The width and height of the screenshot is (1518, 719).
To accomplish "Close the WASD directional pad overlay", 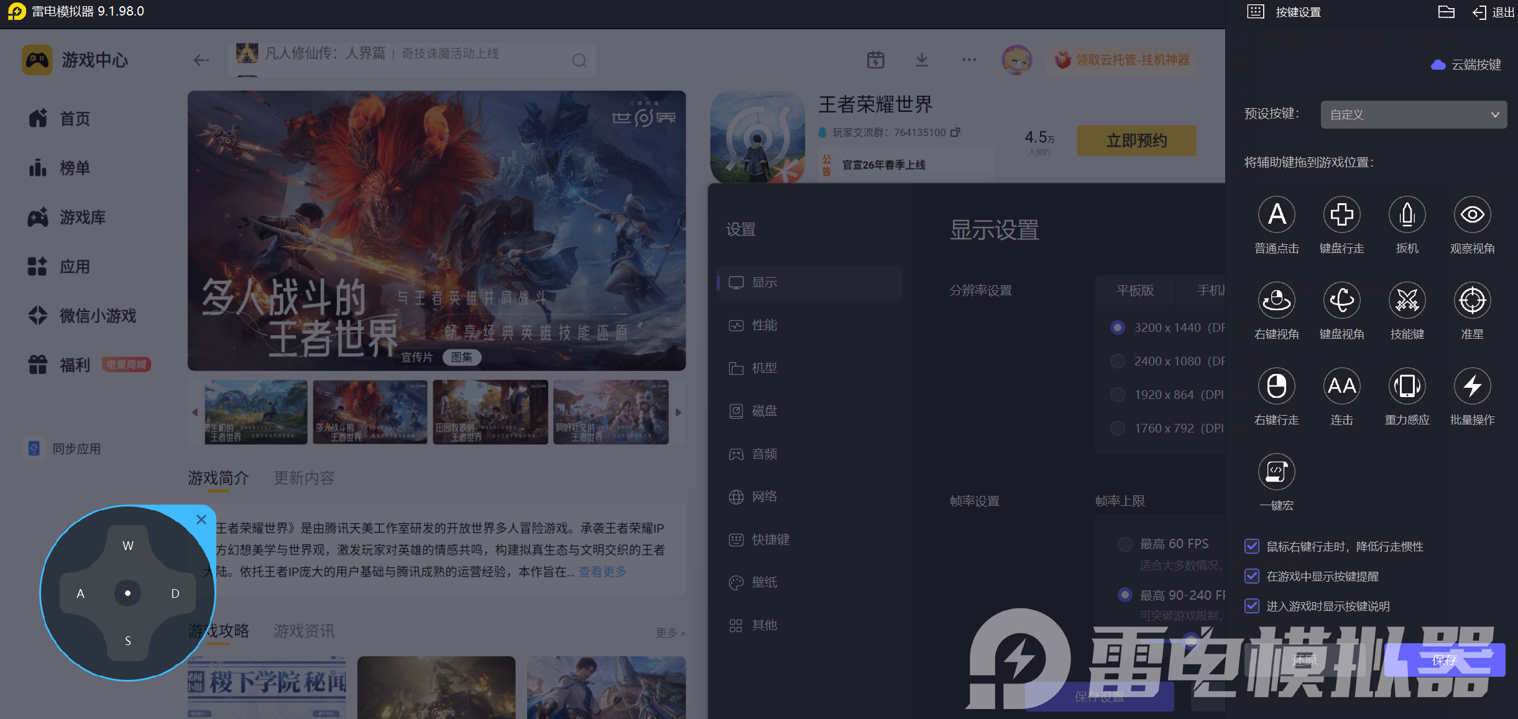I will (x=201, y=520).
